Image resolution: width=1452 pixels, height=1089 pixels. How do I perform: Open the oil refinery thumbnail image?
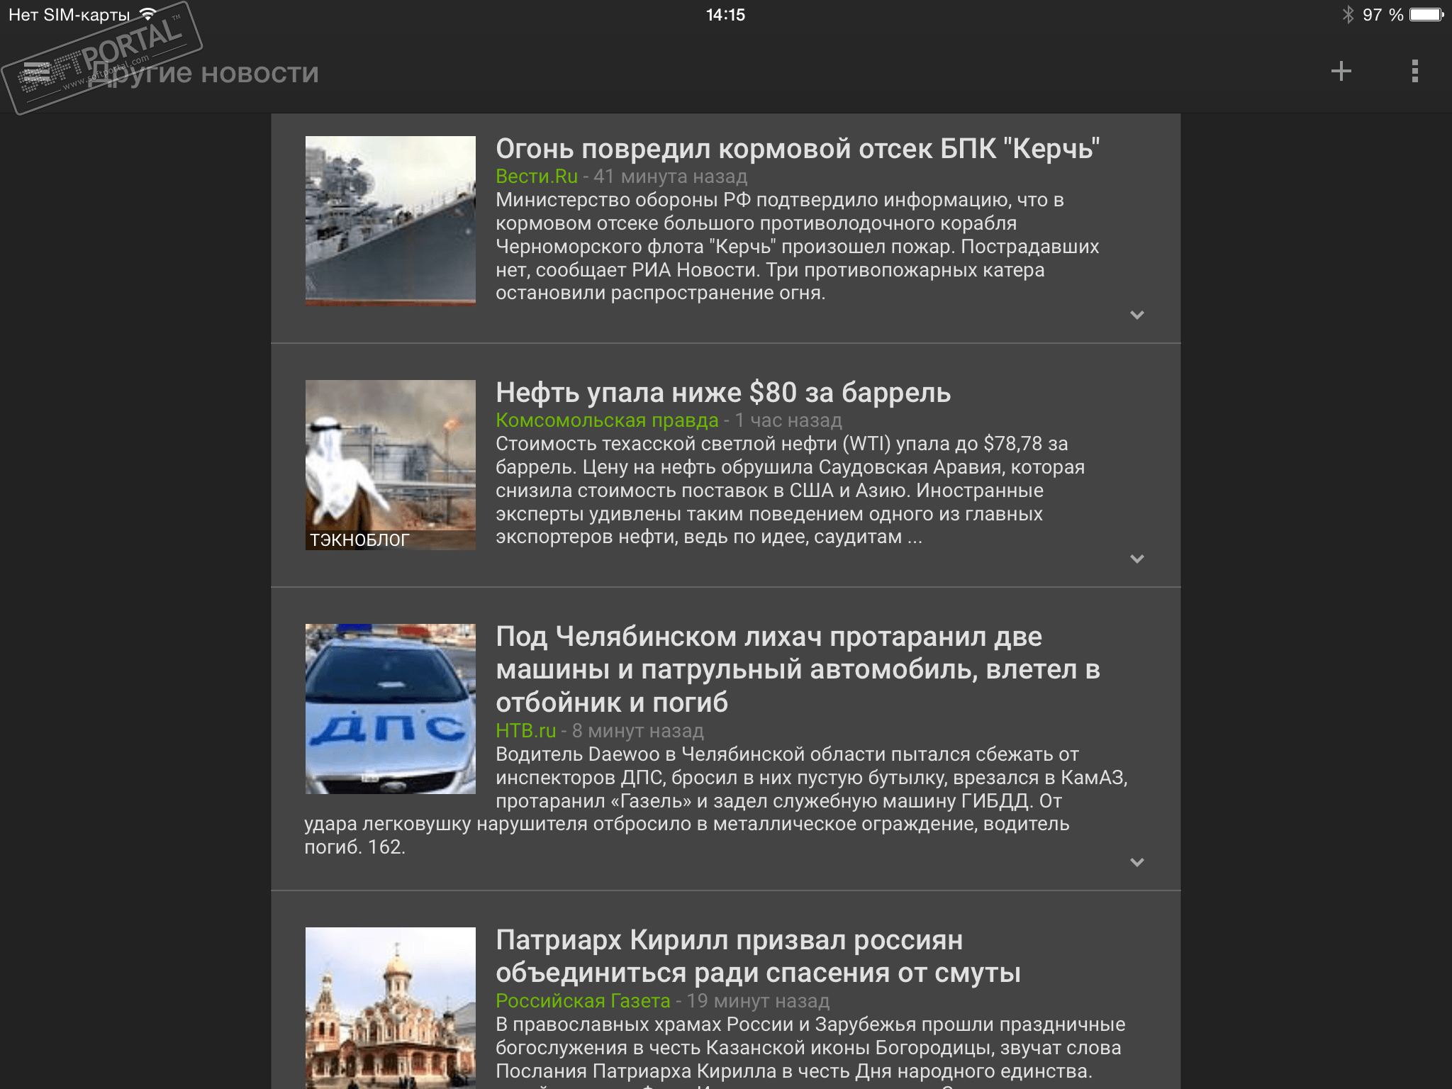pyautogui.click(x=390, y=464)
